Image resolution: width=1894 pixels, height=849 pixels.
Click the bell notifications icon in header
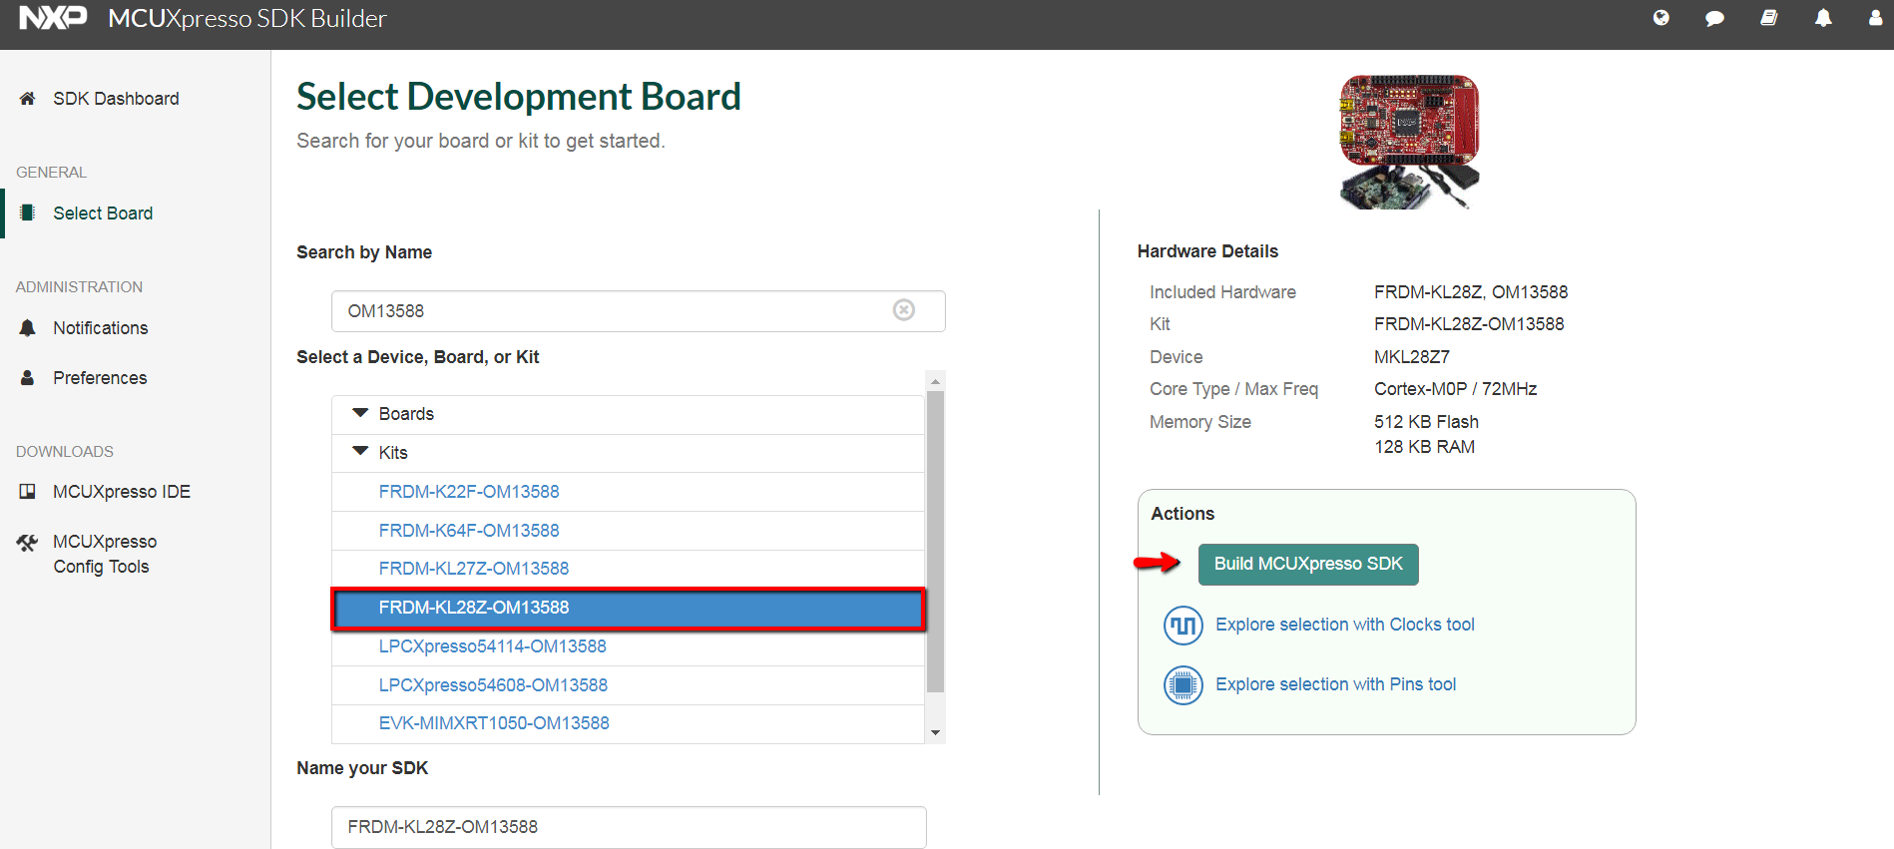[1823, 18]
